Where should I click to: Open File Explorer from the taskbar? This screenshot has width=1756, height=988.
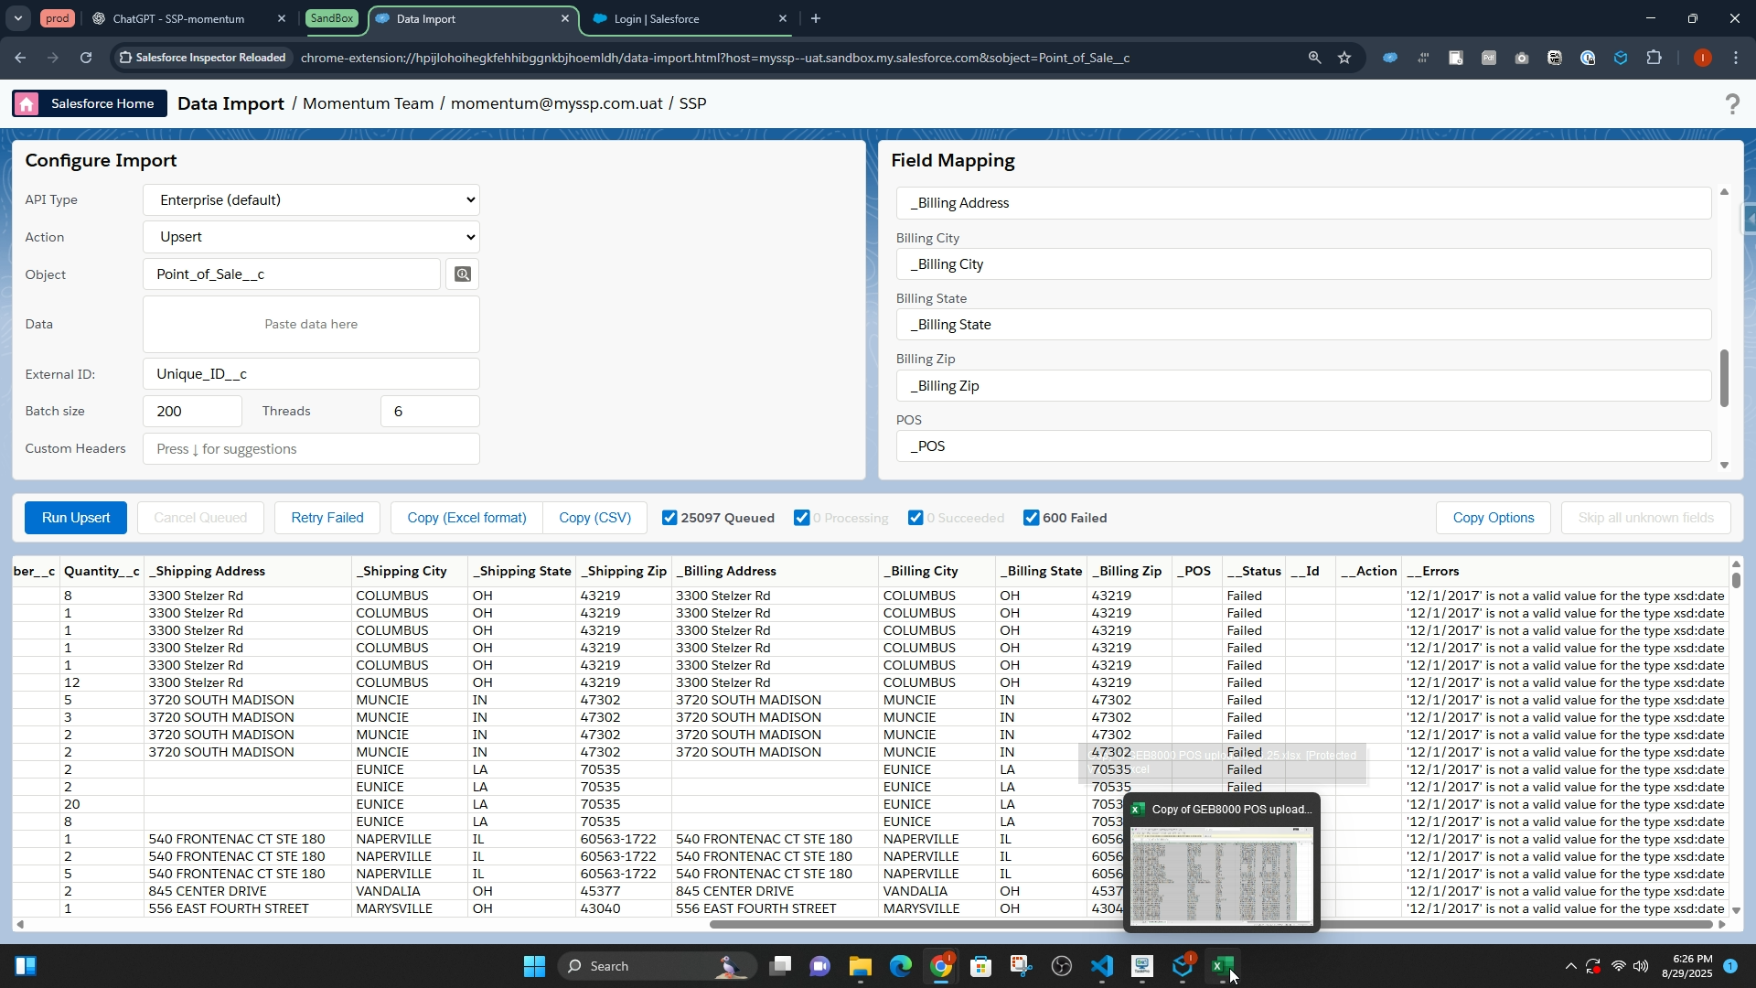click(860, 966)
